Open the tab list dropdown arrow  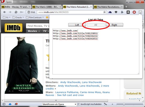(x=142, y=7)
